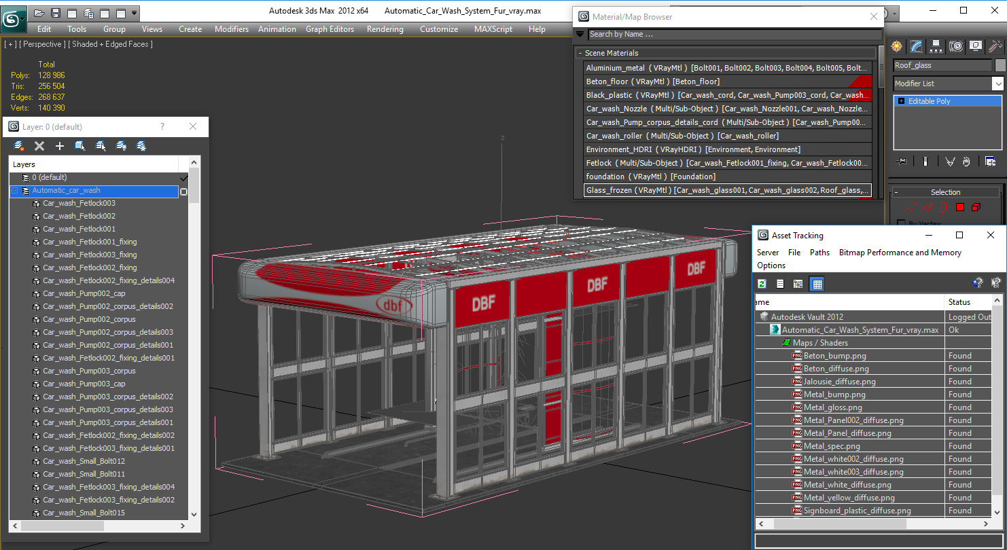Image resolution: width=1007 pixels, height=550 pixels.
Task: Click the Layers column header
Action: tap(94, 164)
